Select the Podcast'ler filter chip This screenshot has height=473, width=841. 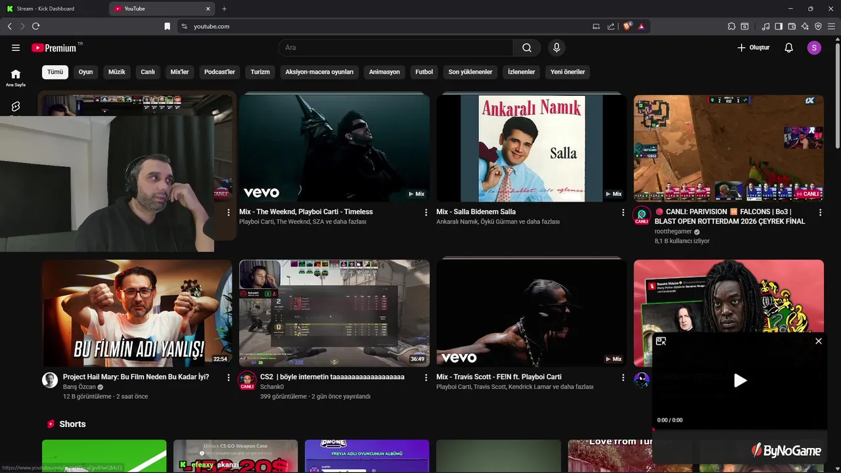coord(219,72)
